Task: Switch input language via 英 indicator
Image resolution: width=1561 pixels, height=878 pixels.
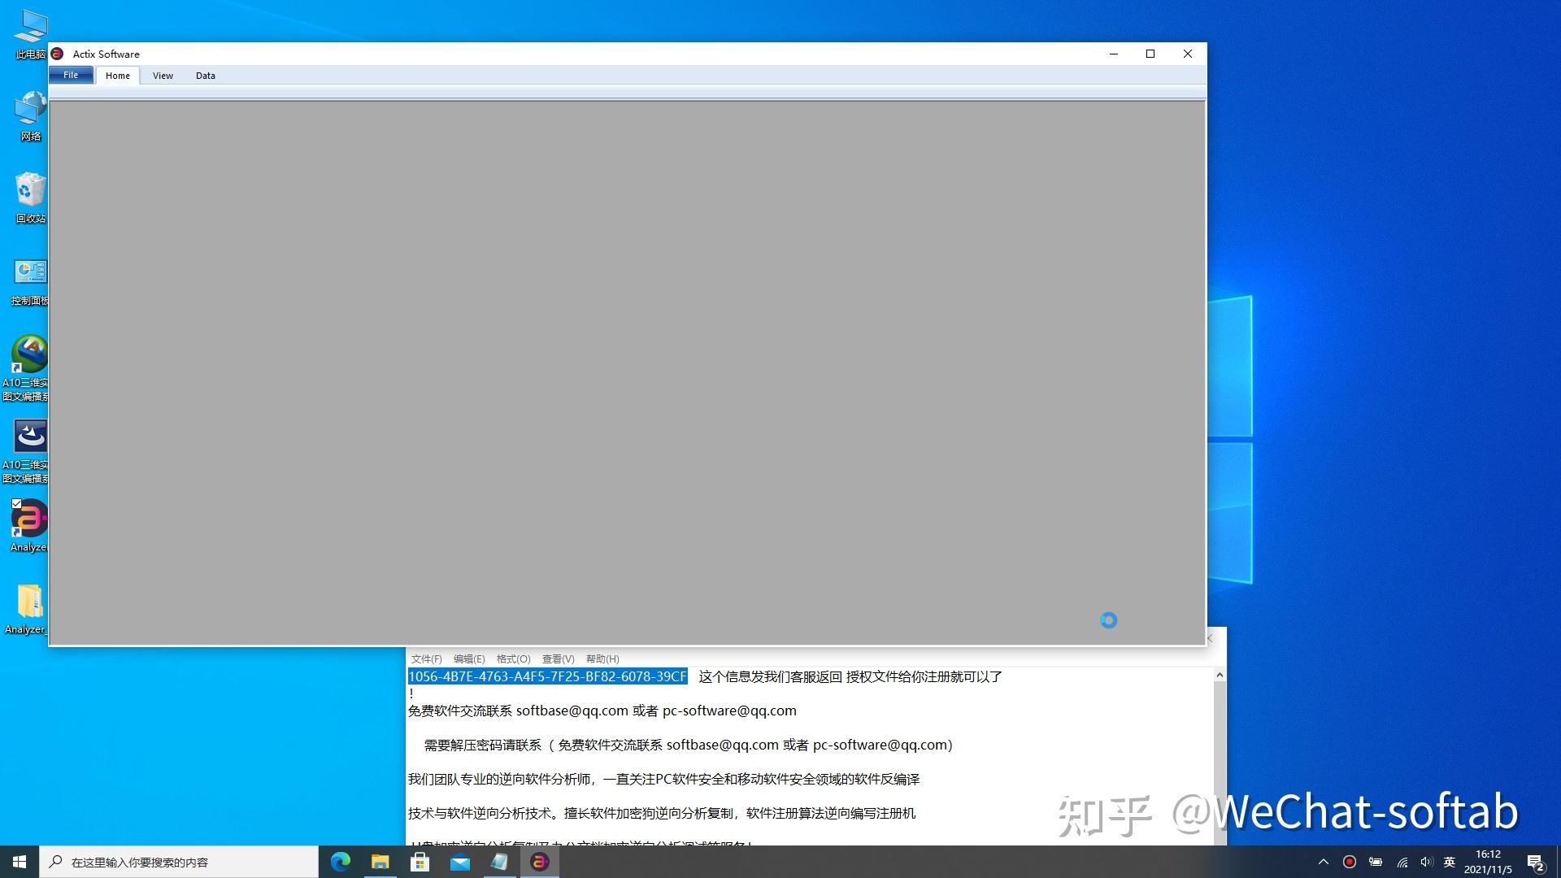Action: point(1450,863)
